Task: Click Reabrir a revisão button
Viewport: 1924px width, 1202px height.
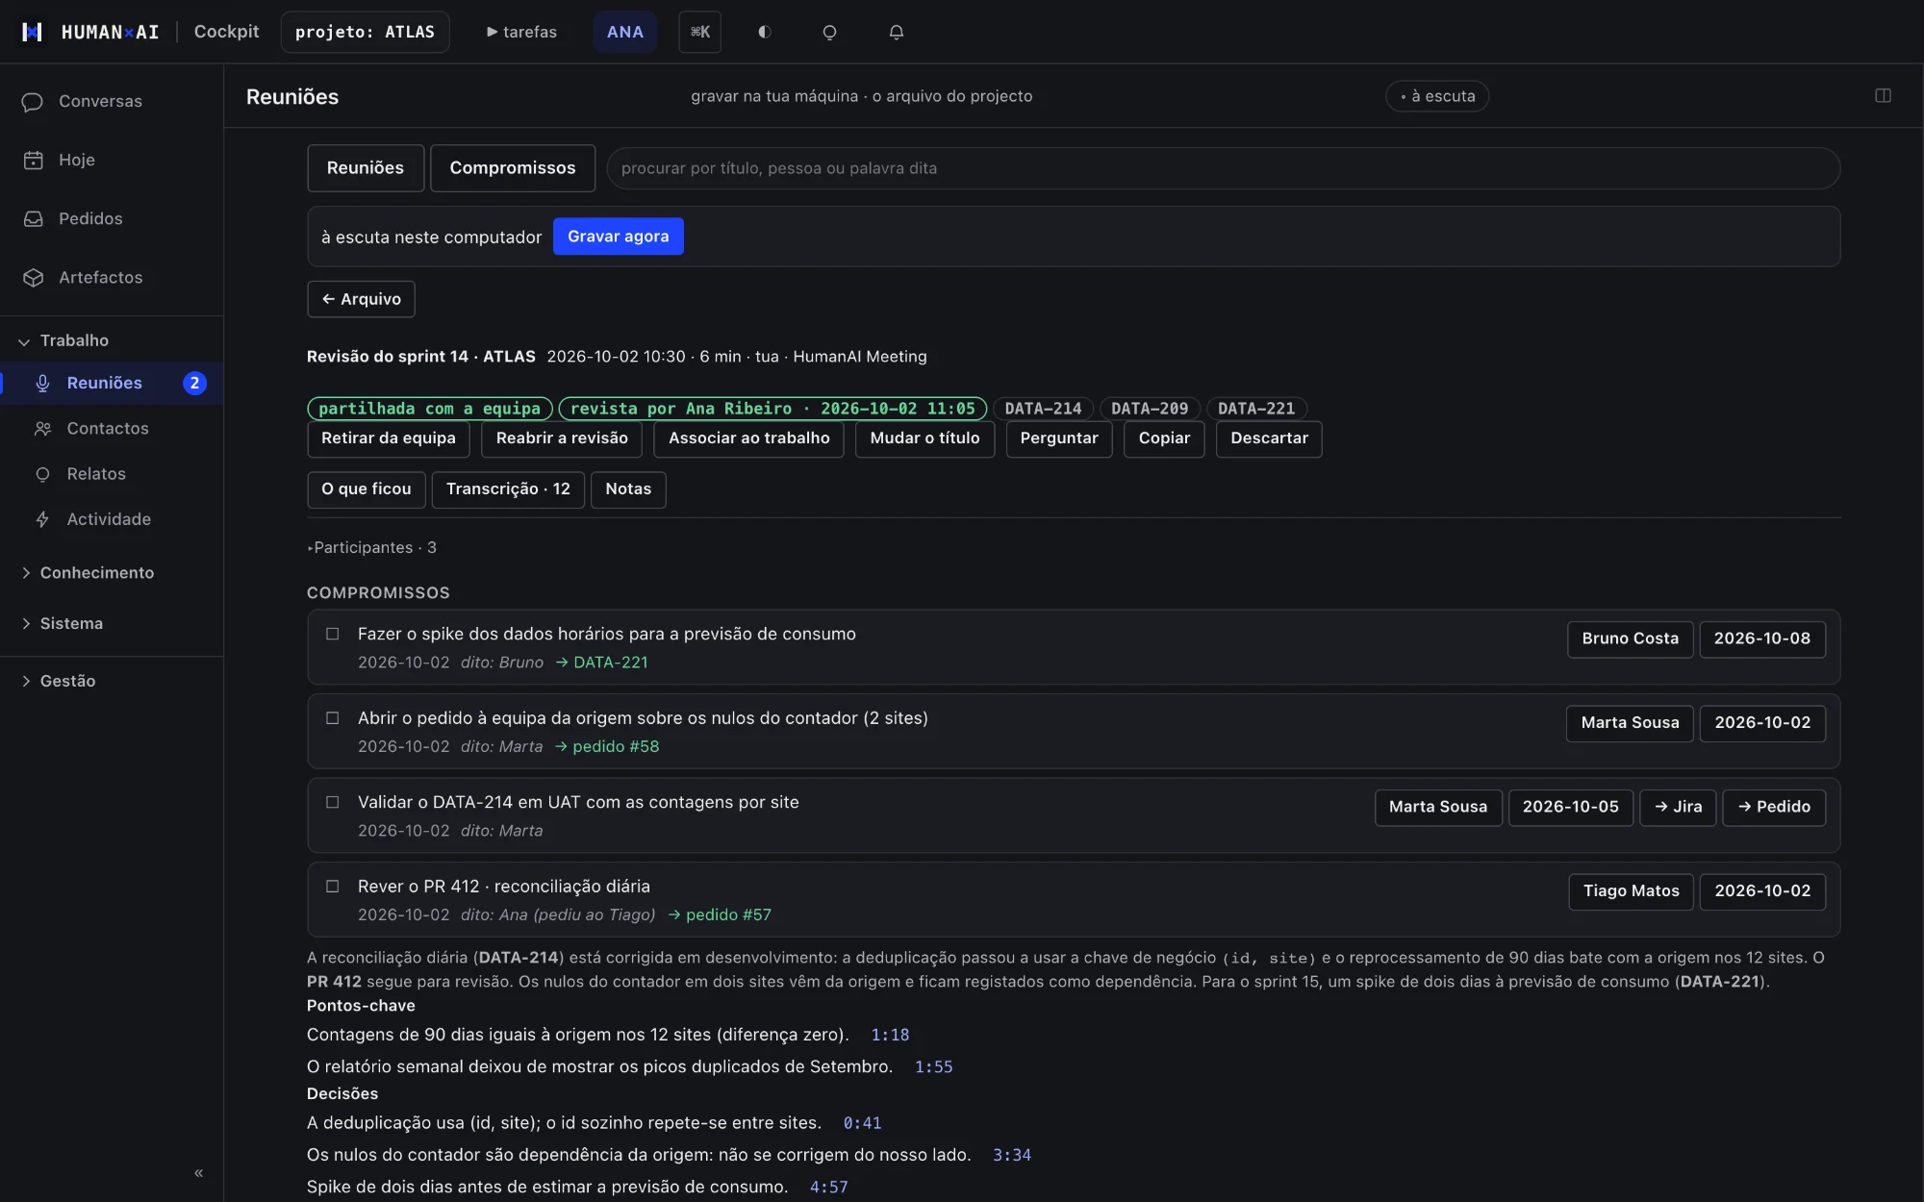Action: (562, 438)
